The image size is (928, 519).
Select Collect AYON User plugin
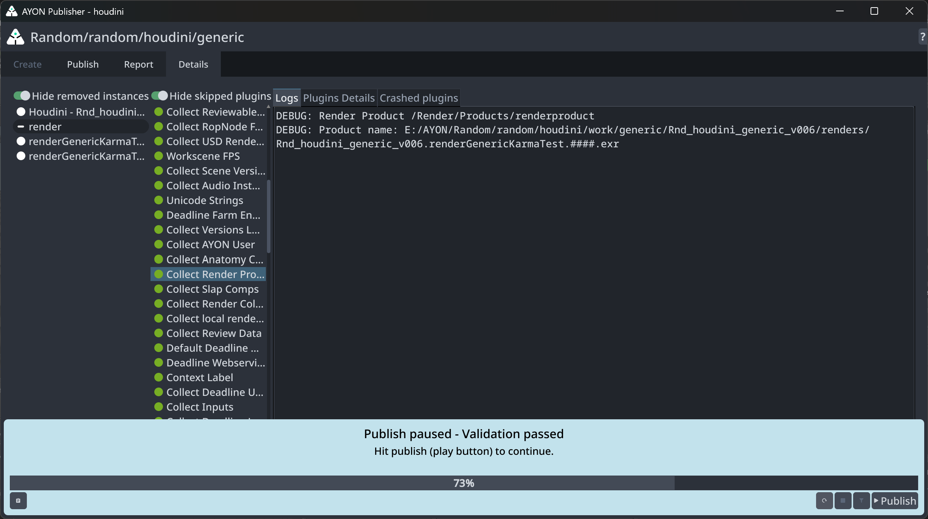click(208, 244)
